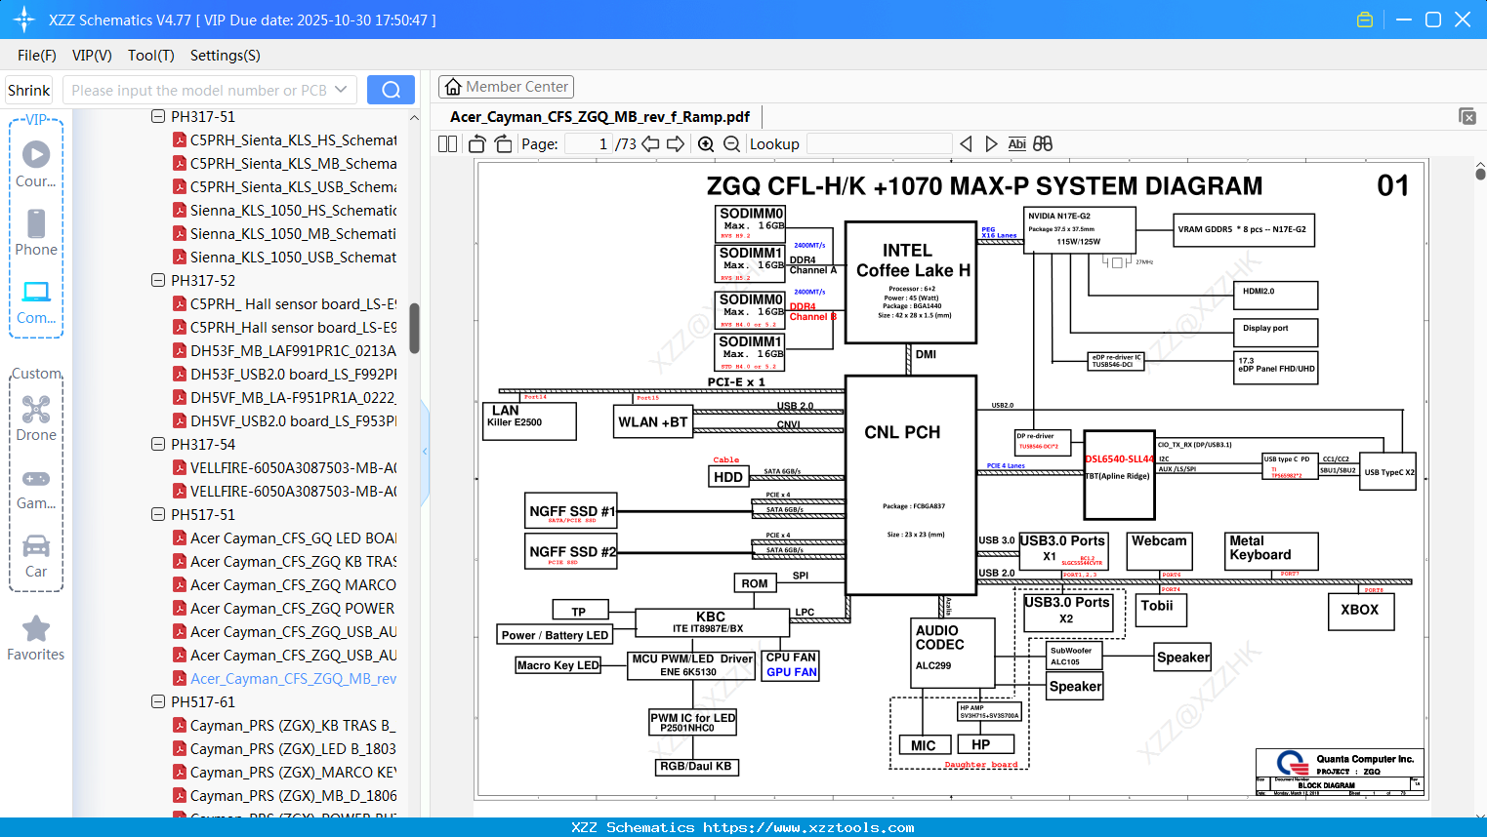The width and height of the screenshot is (1487, 837).
Task: Open Cayman_PRS (ZGX)_MARCO KEY file
Action: [x=293, y=772]
